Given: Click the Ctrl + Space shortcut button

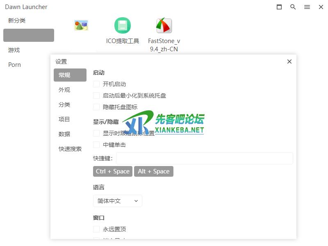Looking at the screenshot, I should click(113, 171).
